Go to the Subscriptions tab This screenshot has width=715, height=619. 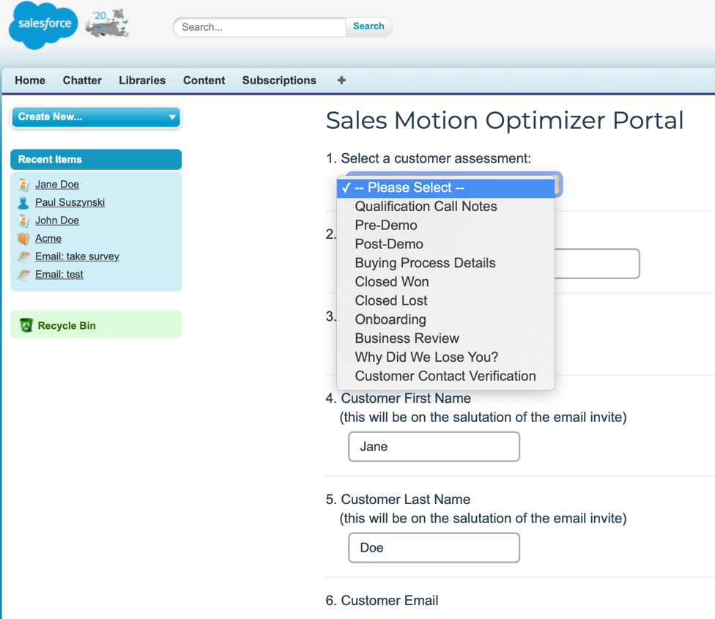[x=279, y=81]
